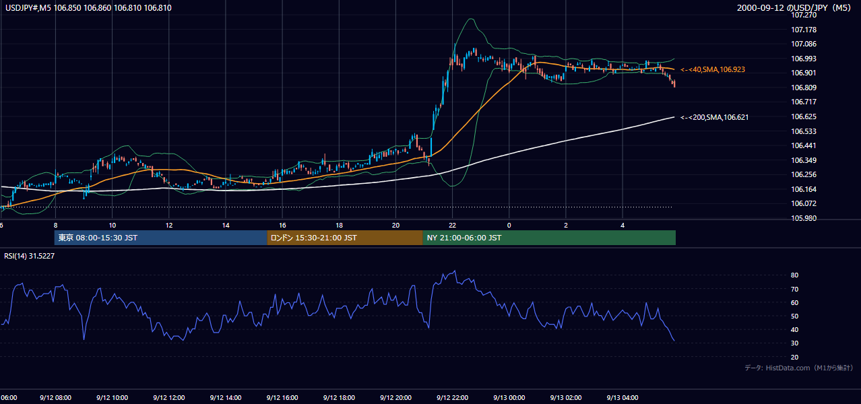The width and height of the screenshot is (861, 404).
Task: Click the date label 9/12 14:00
Action: pos(226,397)
